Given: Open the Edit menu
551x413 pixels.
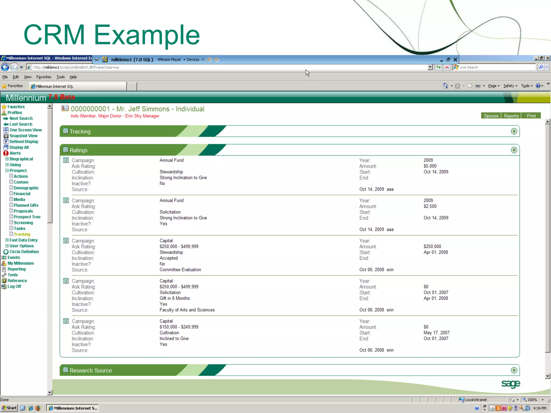Looking at the screenshot, I should coord(16,77).
